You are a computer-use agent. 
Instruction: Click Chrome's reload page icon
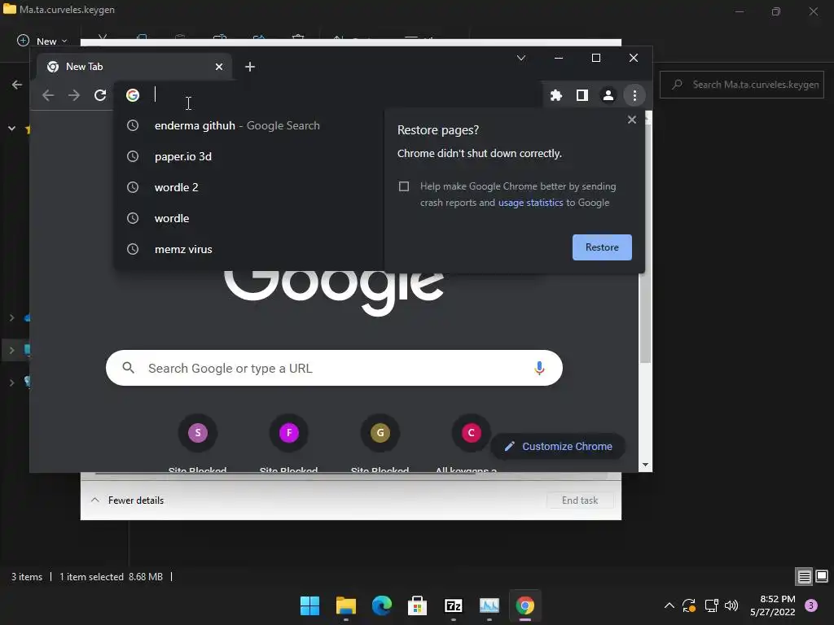pos(100,95)
